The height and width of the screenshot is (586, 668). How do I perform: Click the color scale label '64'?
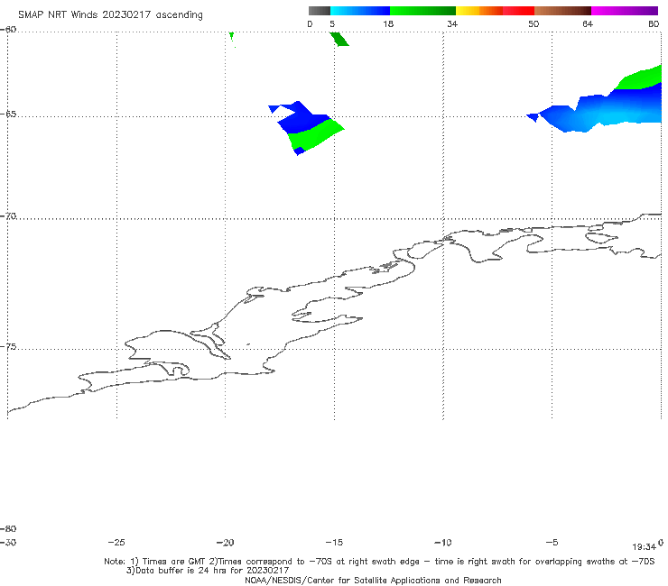coord(588,23)
